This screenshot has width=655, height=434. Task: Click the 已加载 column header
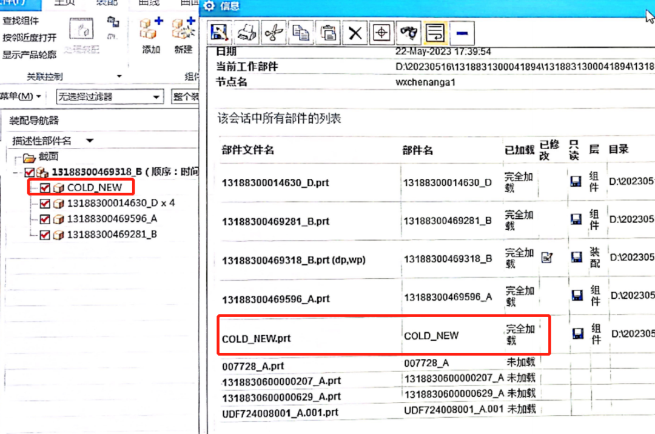(x=519, y=150)
